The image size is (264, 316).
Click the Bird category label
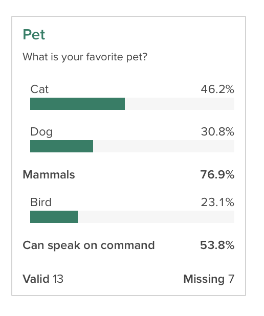pyautogui.click(x=41, y=202)
